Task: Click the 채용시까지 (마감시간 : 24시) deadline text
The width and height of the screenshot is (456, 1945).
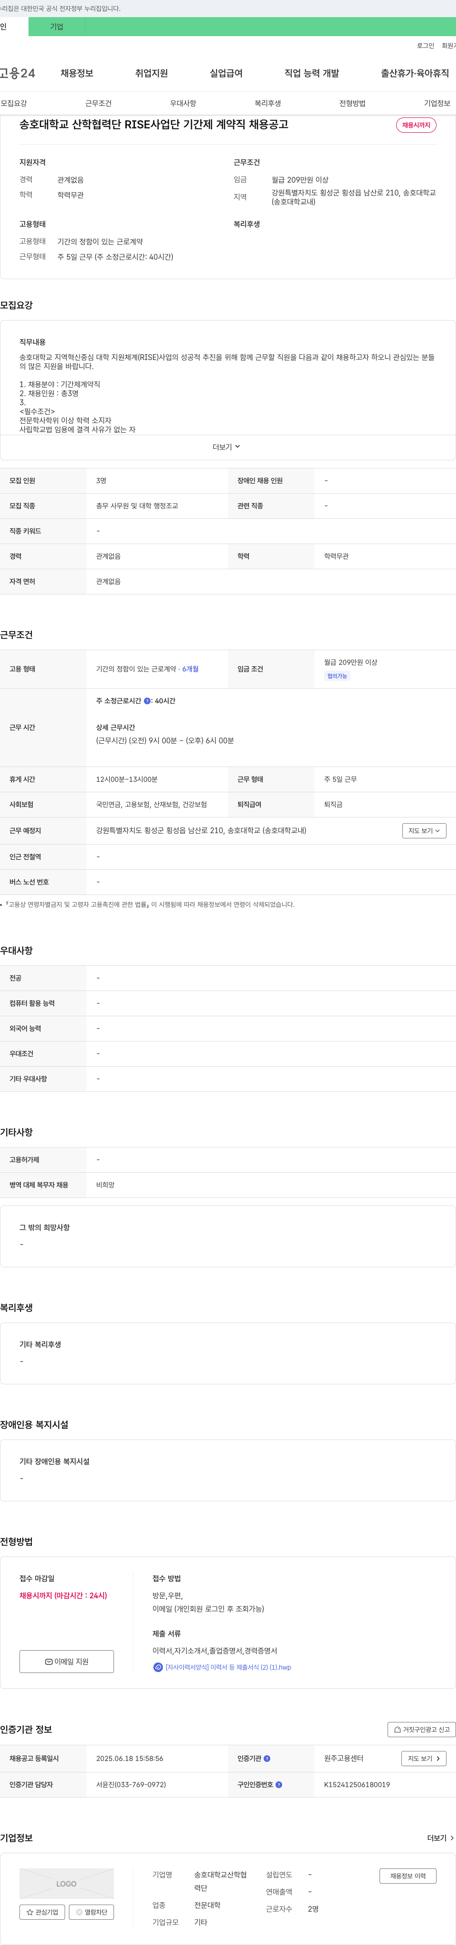Action: point(63,1595)
